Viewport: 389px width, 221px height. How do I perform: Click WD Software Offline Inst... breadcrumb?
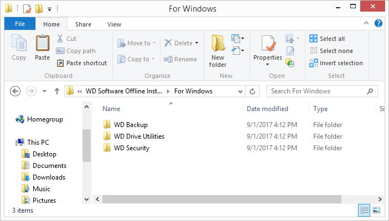pos(124,91)
